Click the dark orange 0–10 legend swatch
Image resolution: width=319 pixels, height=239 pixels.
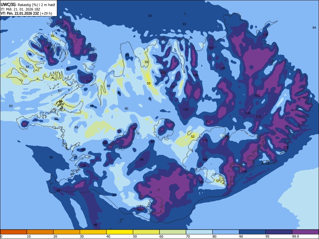pyautogui.click(x=13, y=232)
